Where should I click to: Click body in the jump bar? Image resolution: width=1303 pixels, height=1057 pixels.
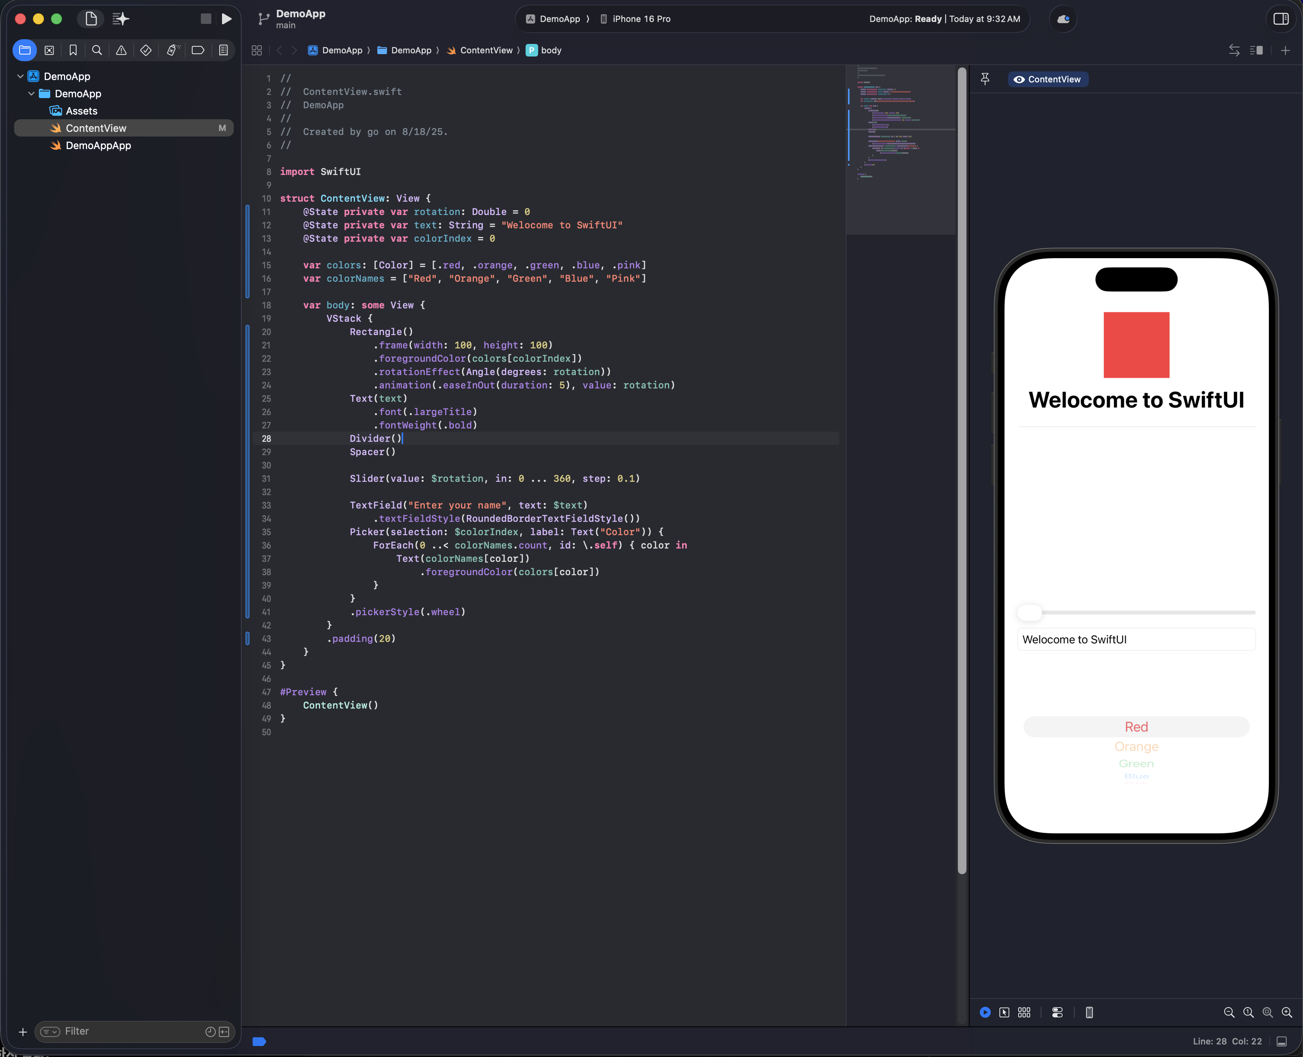[550, 51]
